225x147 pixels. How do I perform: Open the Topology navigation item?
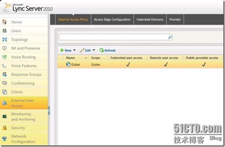[24, 40]
